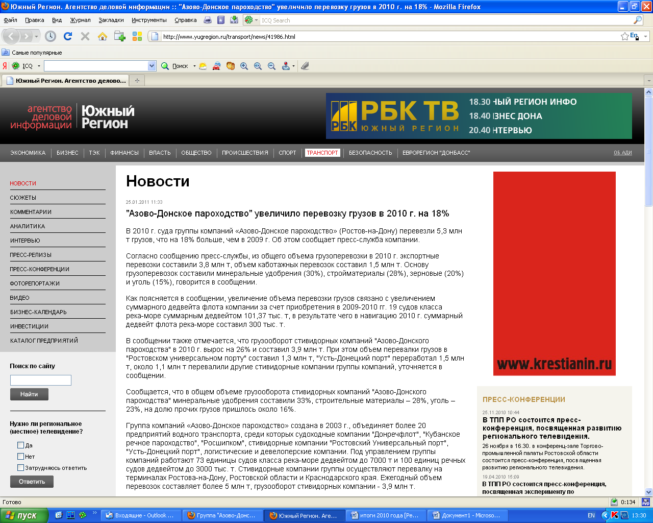Open the back/forward history dropdown arrow
The image size is (653, 523).
click(x=37, y=36)
